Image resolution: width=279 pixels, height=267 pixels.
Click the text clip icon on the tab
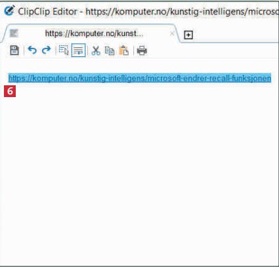14,33
